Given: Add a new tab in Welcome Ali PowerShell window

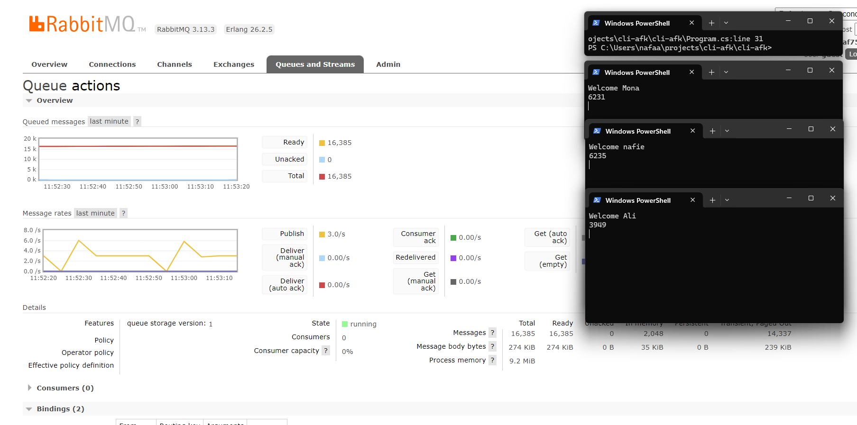Looking at the screenshot, I should pos(712,200).
